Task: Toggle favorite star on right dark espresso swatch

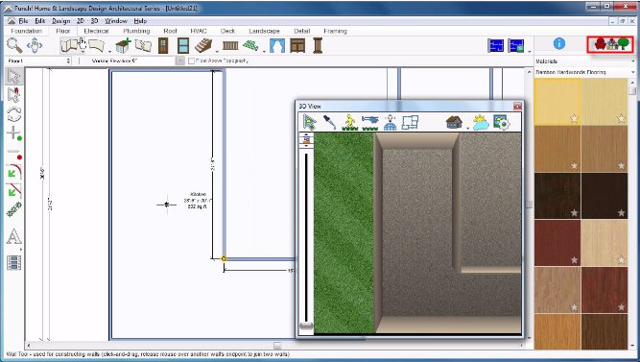Action: coord(621,212)
